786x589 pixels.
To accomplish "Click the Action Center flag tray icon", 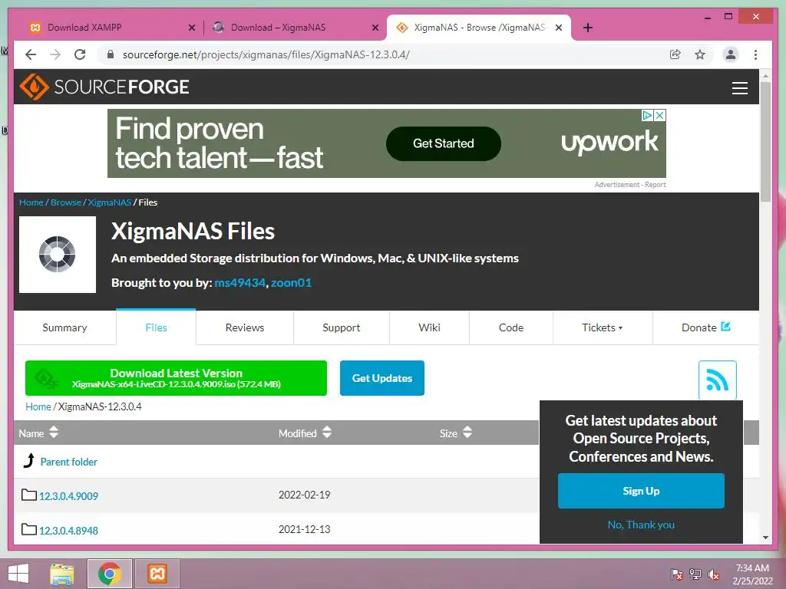I will click(677, 574).
